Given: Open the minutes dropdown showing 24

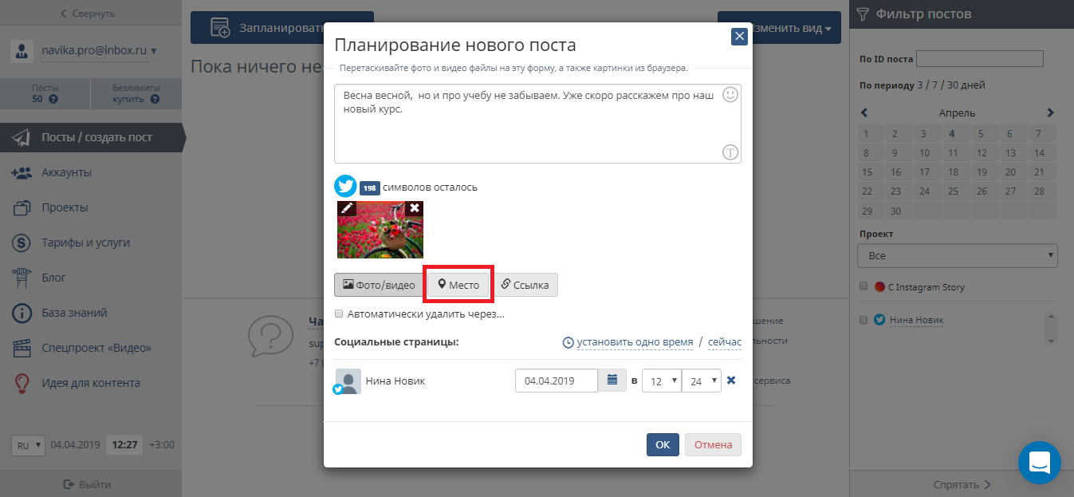Looking at the screenshot, I should tap(702, 381).
